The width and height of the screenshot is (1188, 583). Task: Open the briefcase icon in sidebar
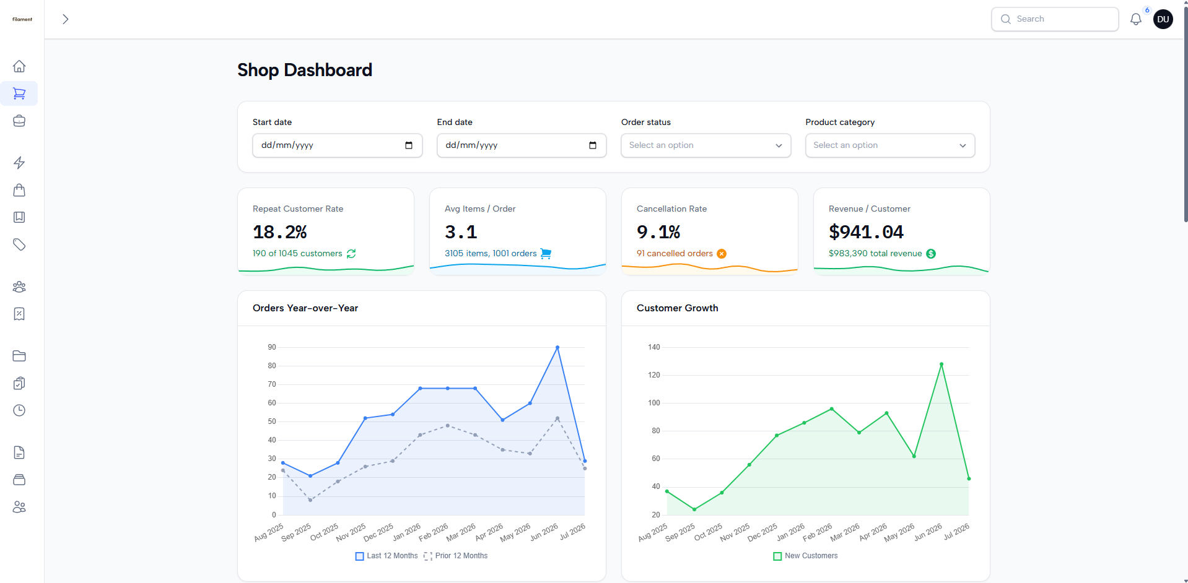click(19, 121)
